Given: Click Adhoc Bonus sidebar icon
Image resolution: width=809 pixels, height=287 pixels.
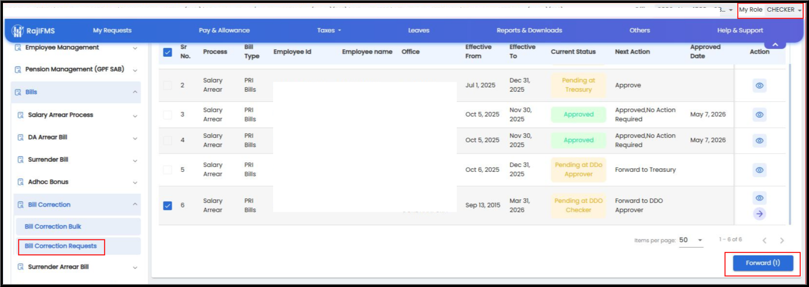Looking at the screenshot, I should tap(20, 182).
